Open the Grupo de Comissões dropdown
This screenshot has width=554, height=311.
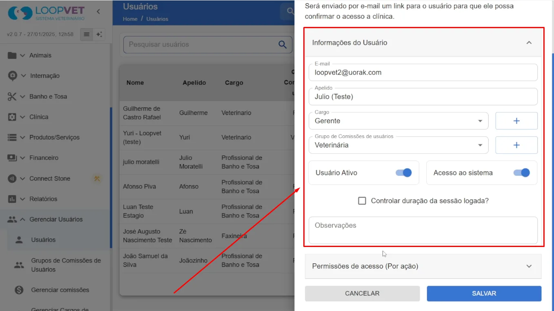(x=398, y=145)
